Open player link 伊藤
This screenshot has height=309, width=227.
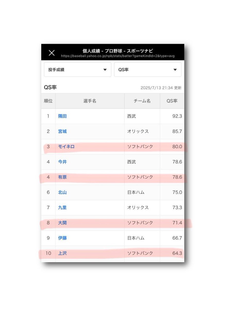[62, 238]
